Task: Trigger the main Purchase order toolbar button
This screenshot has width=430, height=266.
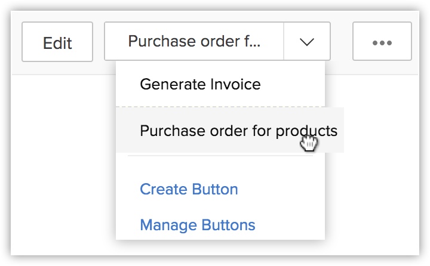Action: pos(194,42)
